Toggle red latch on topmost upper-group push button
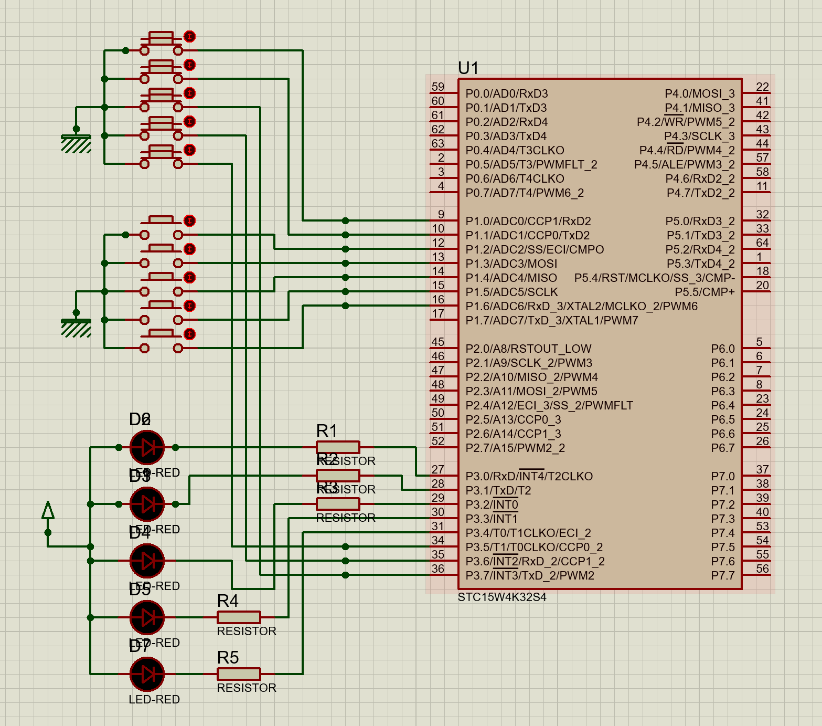Image resolution: width=822 pixels, height=726 pixels. point(190,36)
